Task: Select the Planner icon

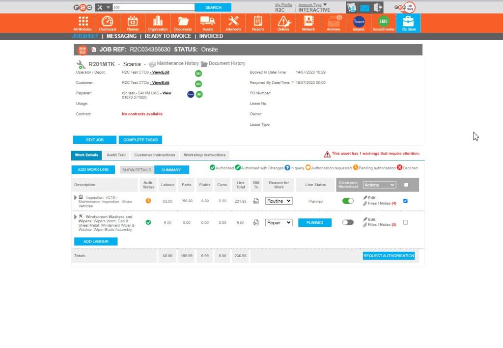Action: pos(132,23)
